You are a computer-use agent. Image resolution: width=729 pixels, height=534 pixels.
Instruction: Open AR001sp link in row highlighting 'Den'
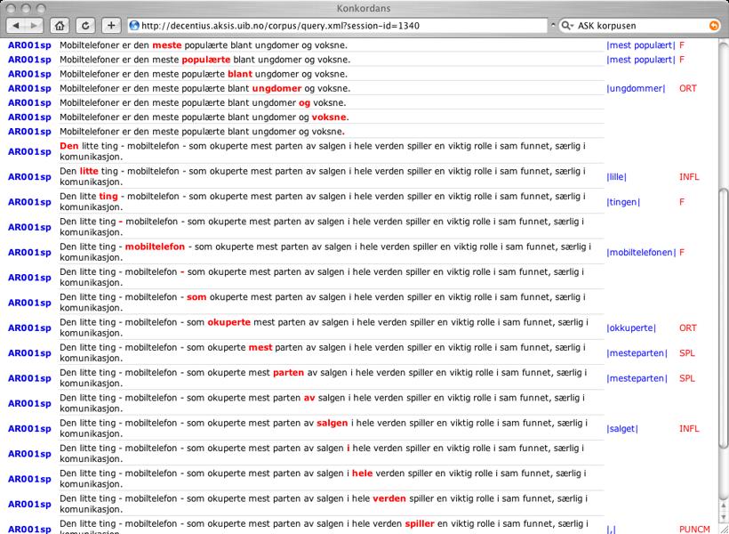tap(29, 152)
